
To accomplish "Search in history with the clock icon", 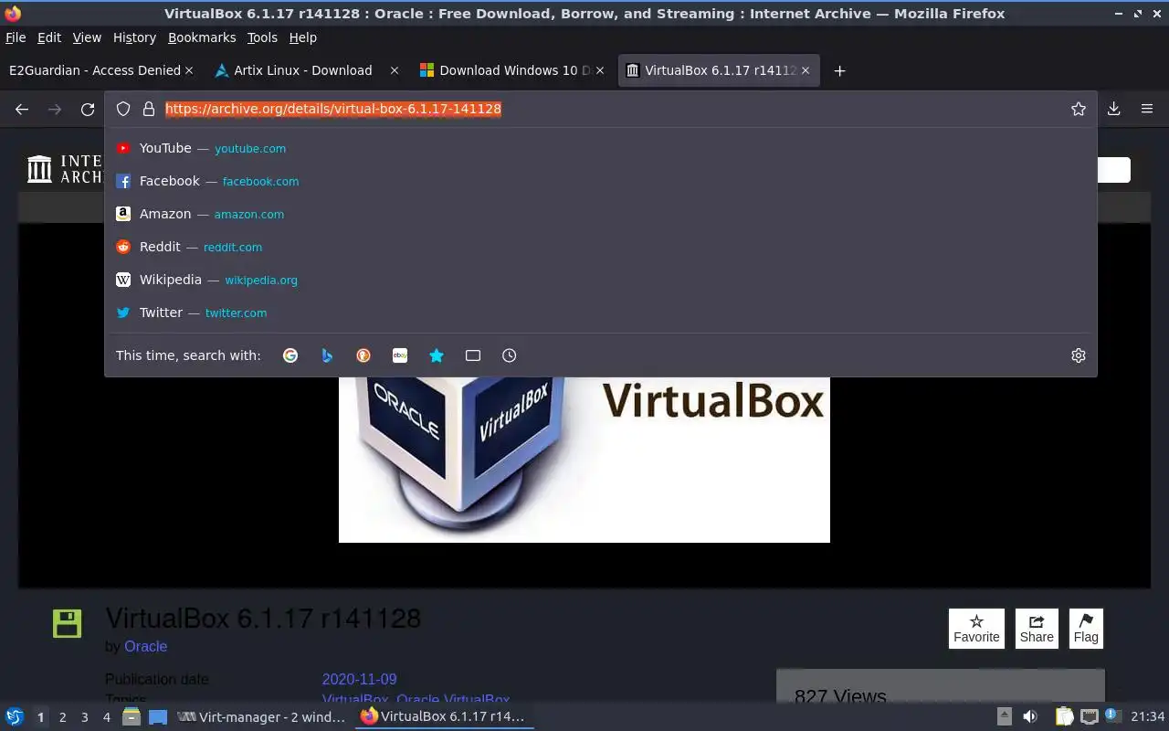I will [510, 355].
